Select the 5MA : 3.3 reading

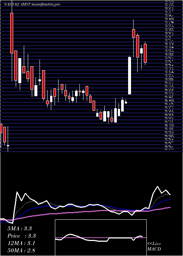click(x=19, y=229)
